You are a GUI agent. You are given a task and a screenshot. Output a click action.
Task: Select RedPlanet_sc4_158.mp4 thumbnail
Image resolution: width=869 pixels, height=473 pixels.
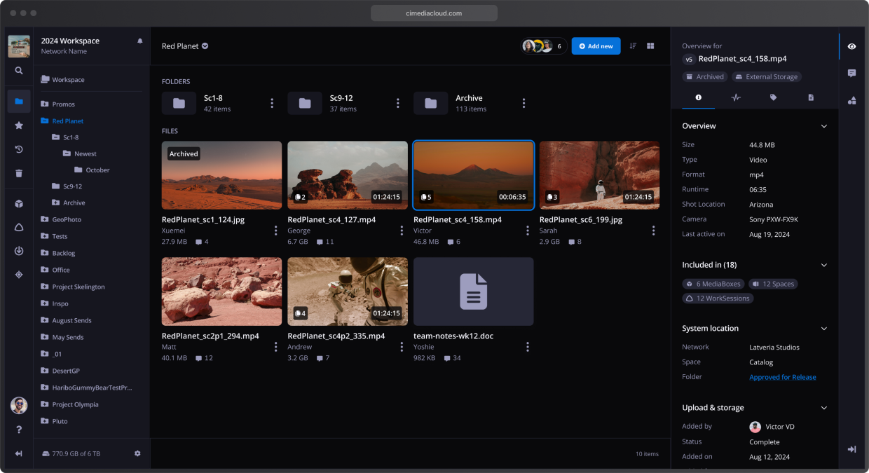click(474, 175)
